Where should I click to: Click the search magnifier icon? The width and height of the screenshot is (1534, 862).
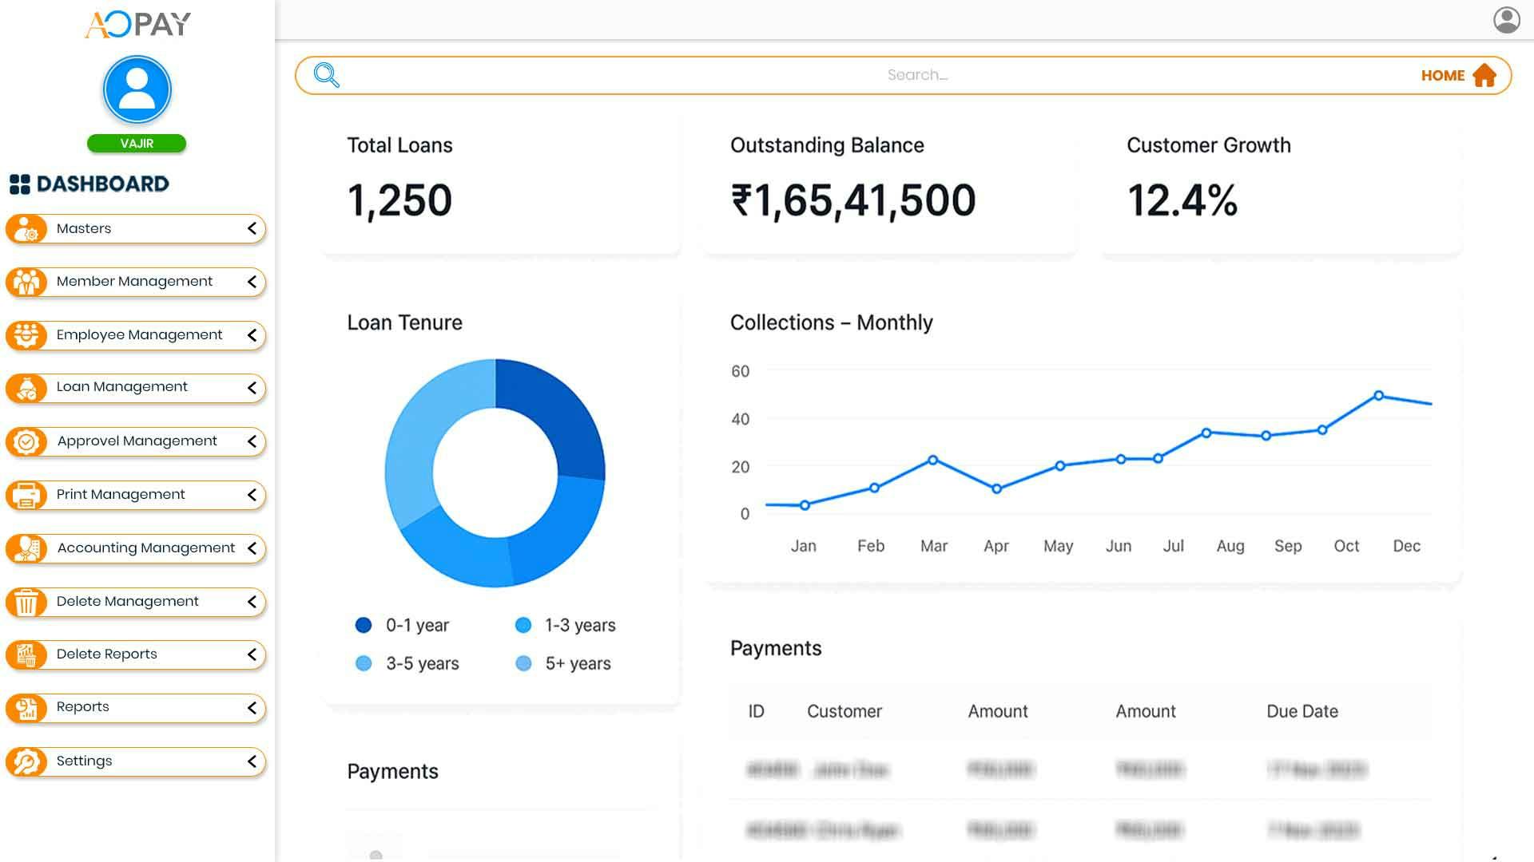pos(325,74)
